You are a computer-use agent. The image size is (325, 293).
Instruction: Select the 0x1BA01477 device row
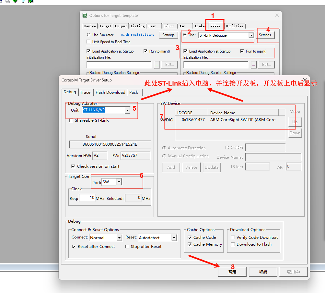pos(230,120)
